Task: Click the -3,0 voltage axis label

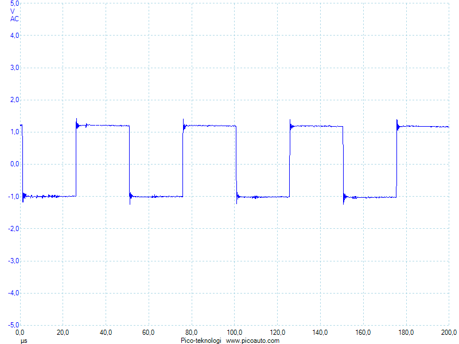Action: point(13,261)
